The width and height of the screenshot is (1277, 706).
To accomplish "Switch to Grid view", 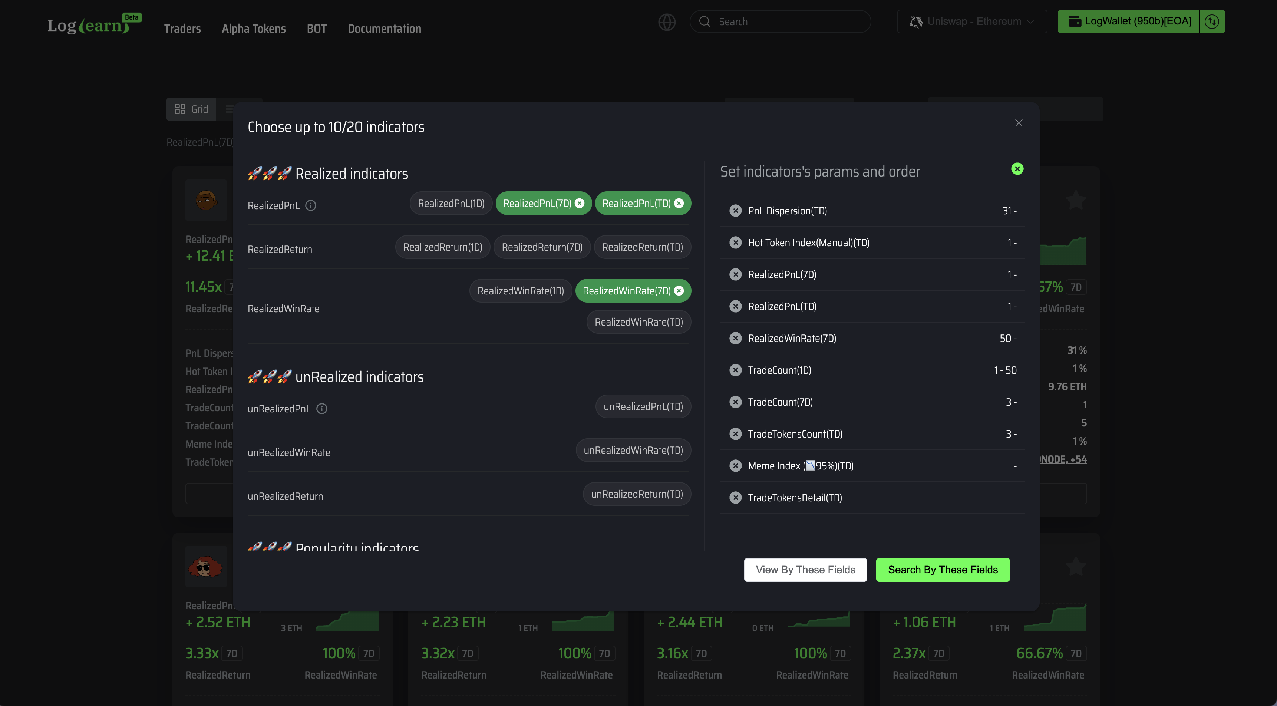I will coord(191,109).
